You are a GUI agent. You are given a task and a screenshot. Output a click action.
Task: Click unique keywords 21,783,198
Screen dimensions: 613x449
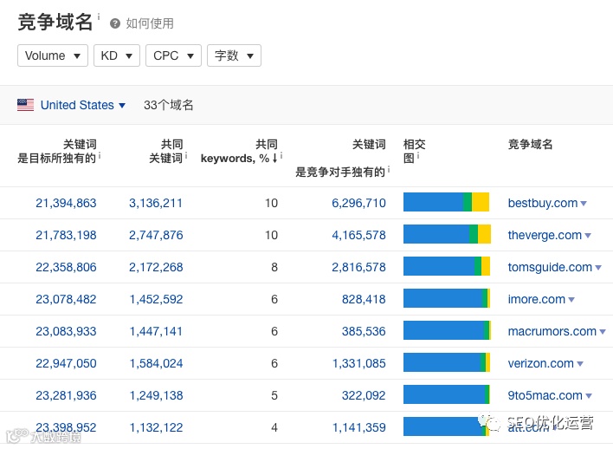[66, 235]
